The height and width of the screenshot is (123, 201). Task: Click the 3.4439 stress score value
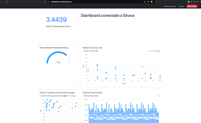coord(56,20)
